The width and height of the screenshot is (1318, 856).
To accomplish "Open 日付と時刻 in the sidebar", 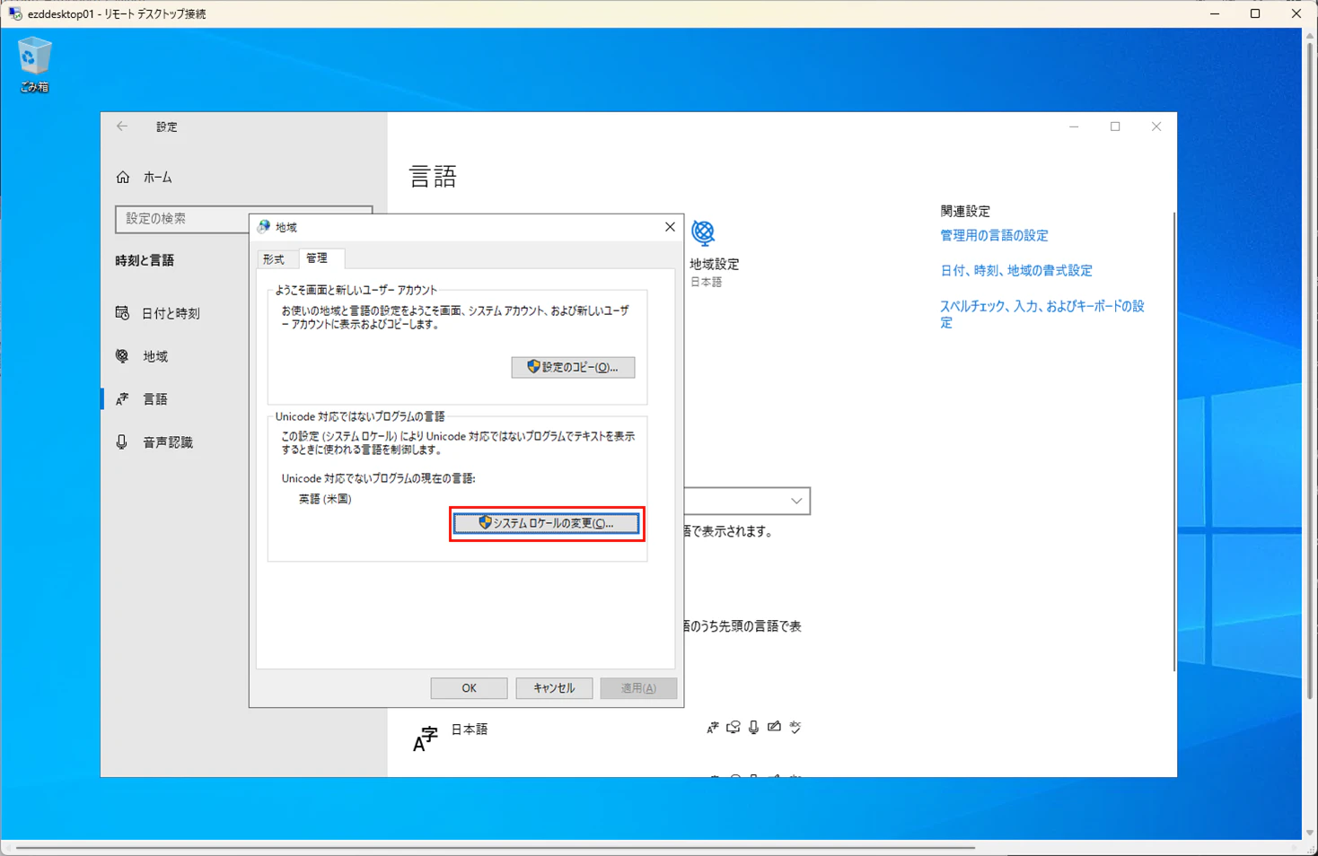I will (158, 313).
